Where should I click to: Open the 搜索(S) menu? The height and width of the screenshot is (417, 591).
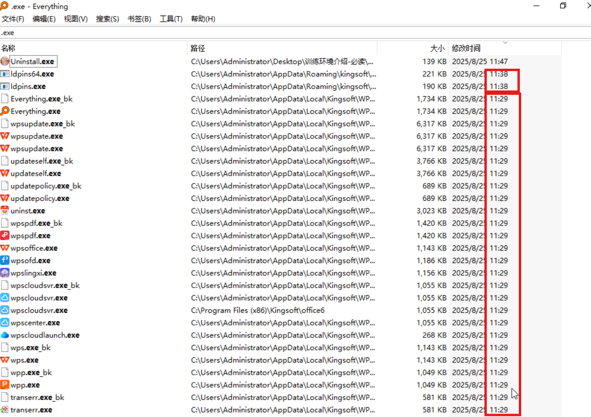pyautogui.click(x=108, y=19)
